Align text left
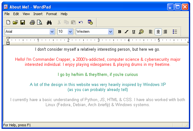 (x=151, y=32)
